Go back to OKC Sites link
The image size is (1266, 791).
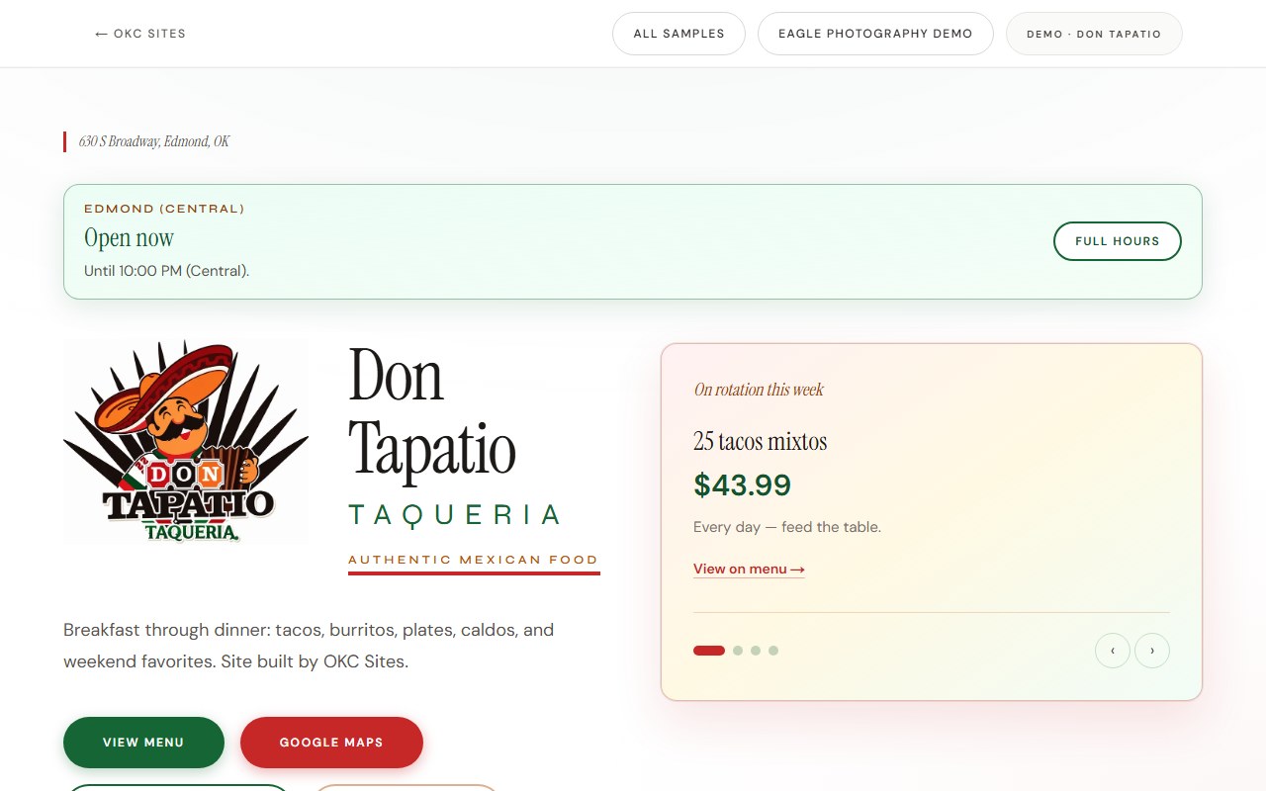click(139, 34)
